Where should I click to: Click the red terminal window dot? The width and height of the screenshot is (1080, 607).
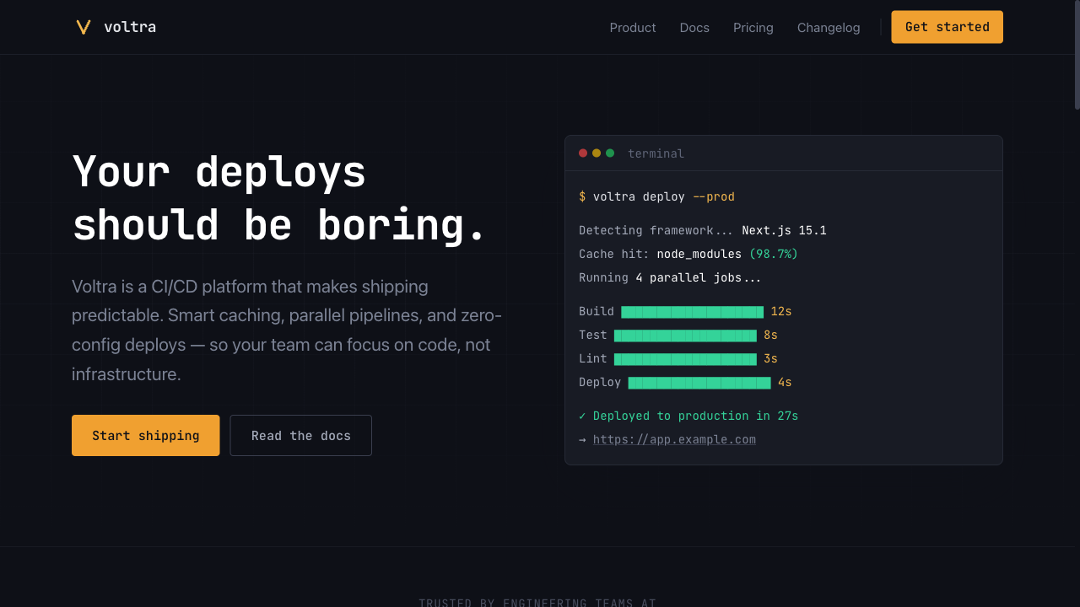click(x=583, y=153)
